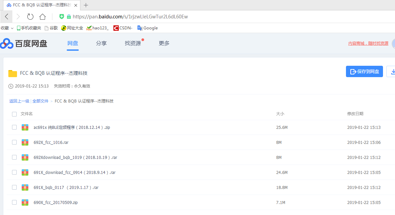The image size is (395, 215).
Task: Switch to the 网盘 tab
Action: (x=73, y=43)
